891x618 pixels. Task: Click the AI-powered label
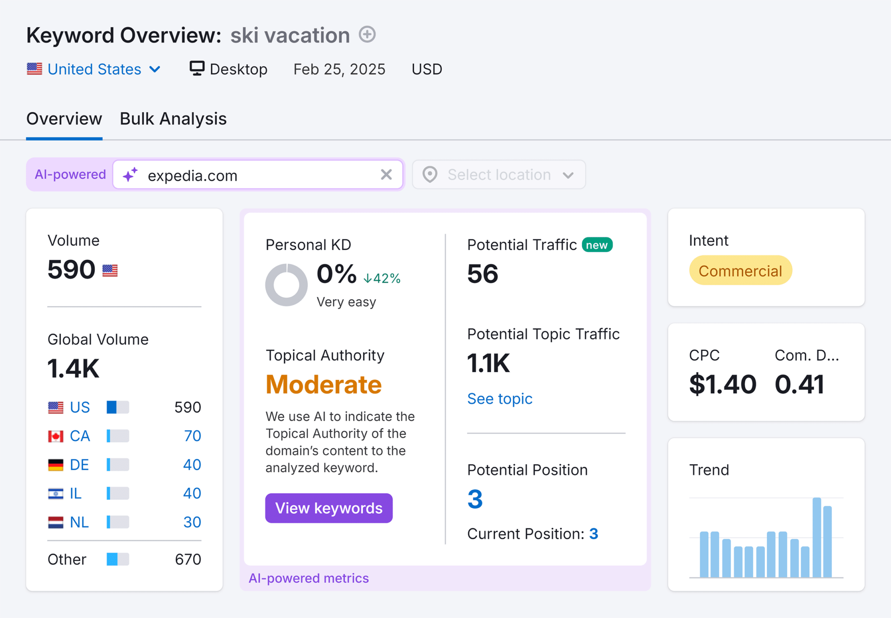(x=70, y=175)
